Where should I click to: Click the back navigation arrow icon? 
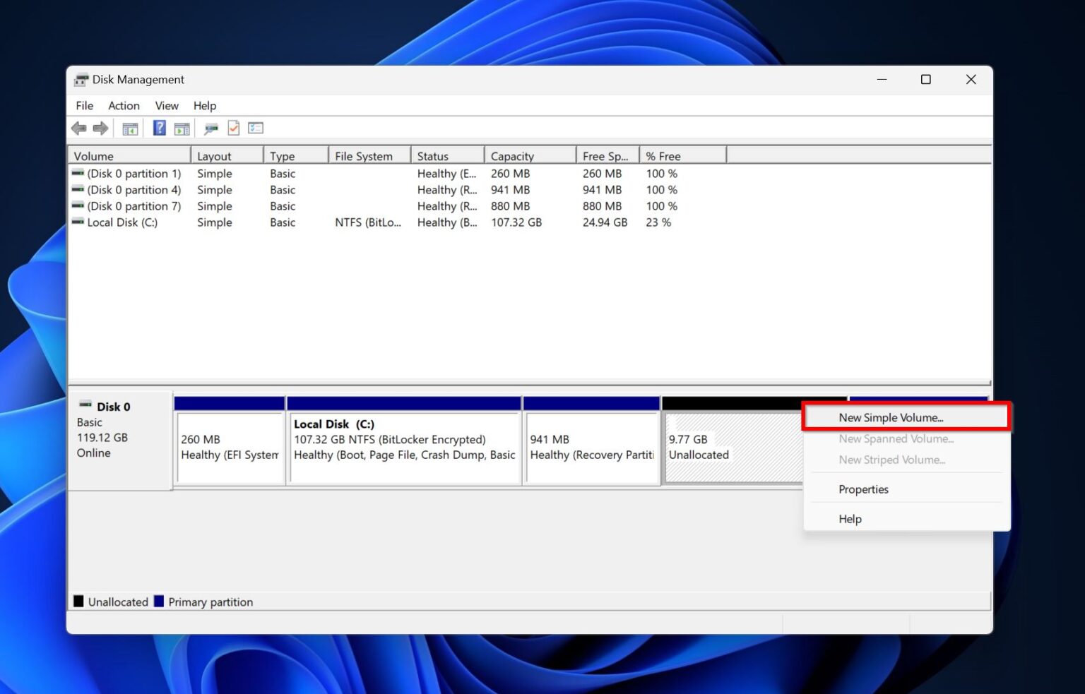point(79,128)
